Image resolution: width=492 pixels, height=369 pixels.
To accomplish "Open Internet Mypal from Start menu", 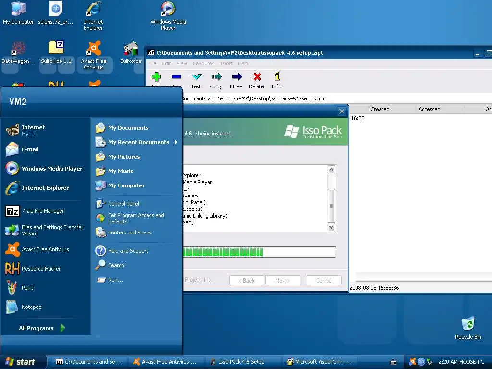I will pos(45,130).
